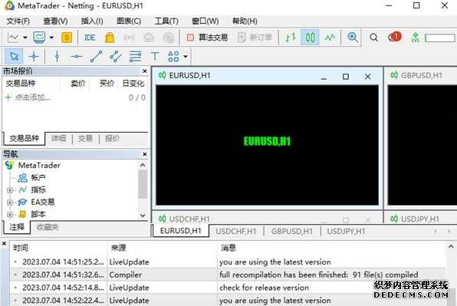Viewport: 457px width, 306px height.
Task: Switch chart to line chart mode
Action: point(330,38)
